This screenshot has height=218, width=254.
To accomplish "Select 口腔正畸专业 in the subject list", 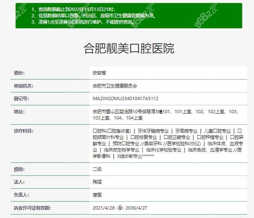I will pos(177,137).
